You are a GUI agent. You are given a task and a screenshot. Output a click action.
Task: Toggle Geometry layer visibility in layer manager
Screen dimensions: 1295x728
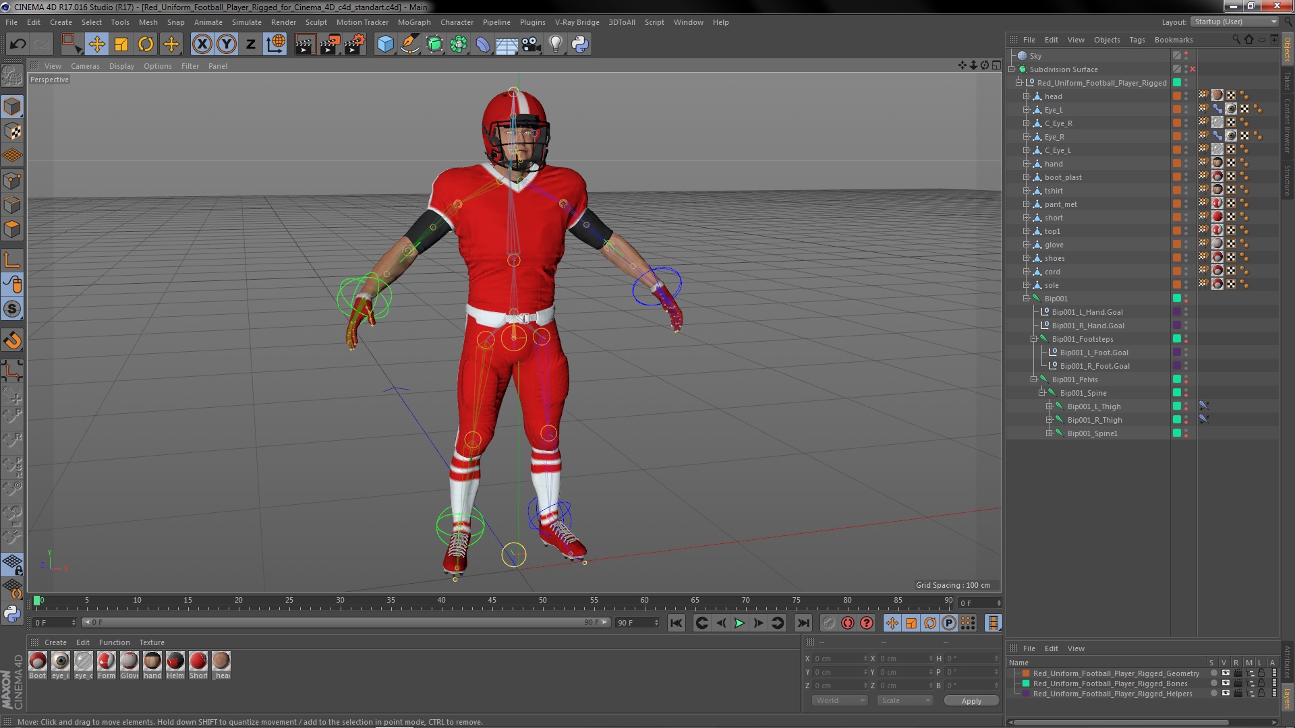[x=1226, y=673]
